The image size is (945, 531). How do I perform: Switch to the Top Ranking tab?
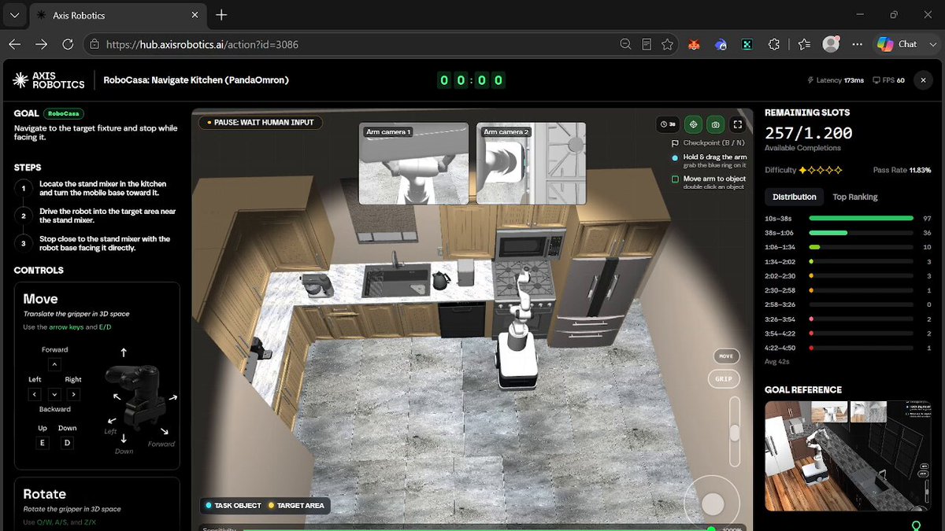pyautogui.click(x=855, y=197)
